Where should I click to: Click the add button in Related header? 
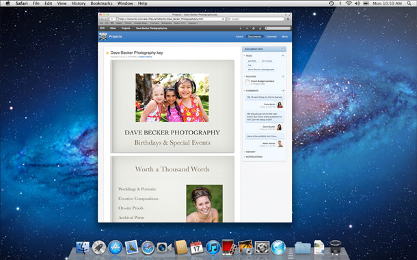point(283,76)
